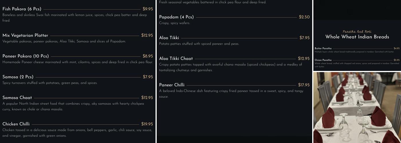This screenshot has width=401, height=143.
Task: Click the Samosa (2 Pcs) title
Action: (x=18, y=77)
